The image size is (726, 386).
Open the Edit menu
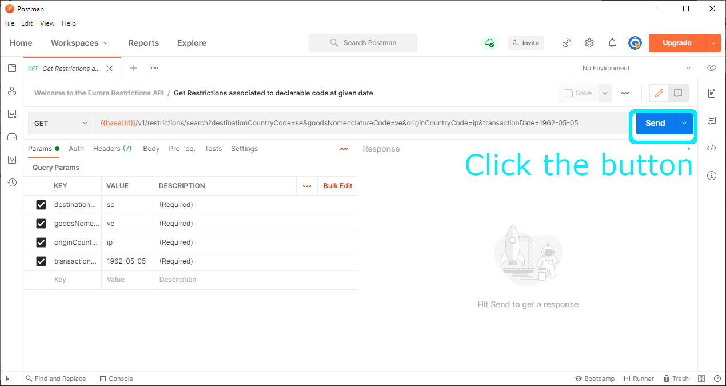click(x=27, y=23)
